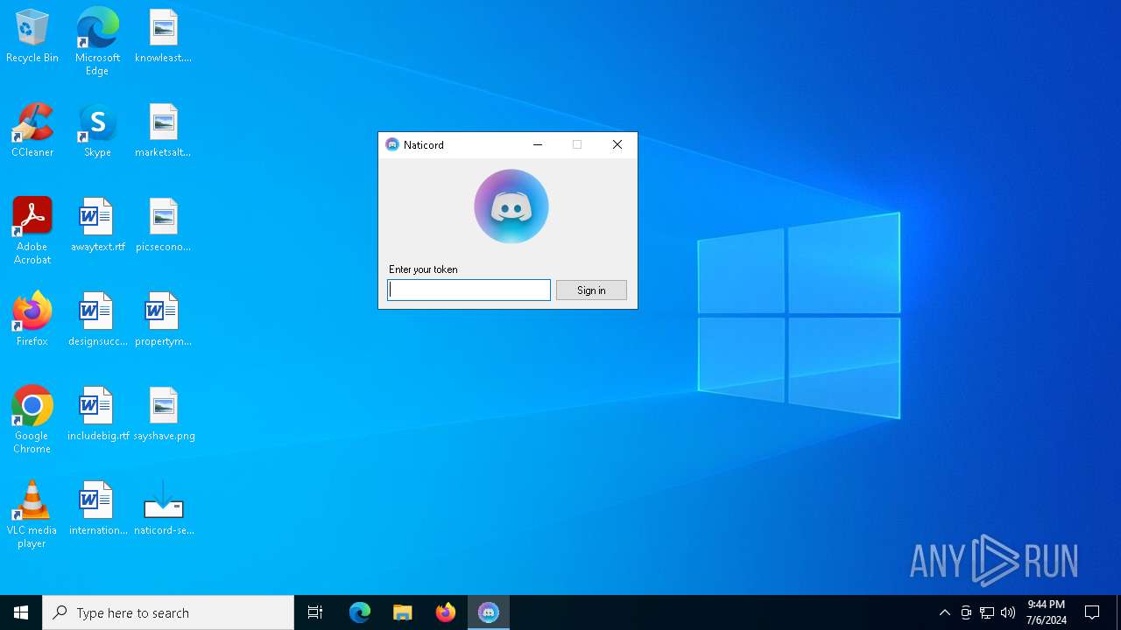This screenshot has height=630, width=1121.
Task: Open the Windows Start menu
Action: click(x=21, y=612)
